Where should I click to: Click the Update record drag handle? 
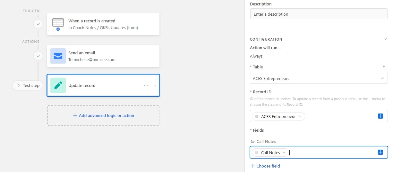(155, 85)
